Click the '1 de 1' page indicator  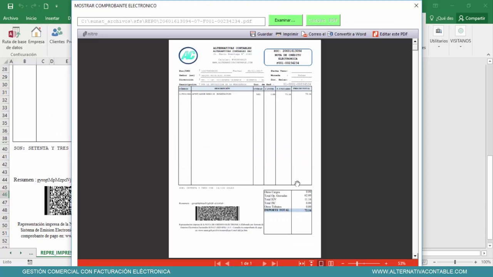tap(246, 264)
